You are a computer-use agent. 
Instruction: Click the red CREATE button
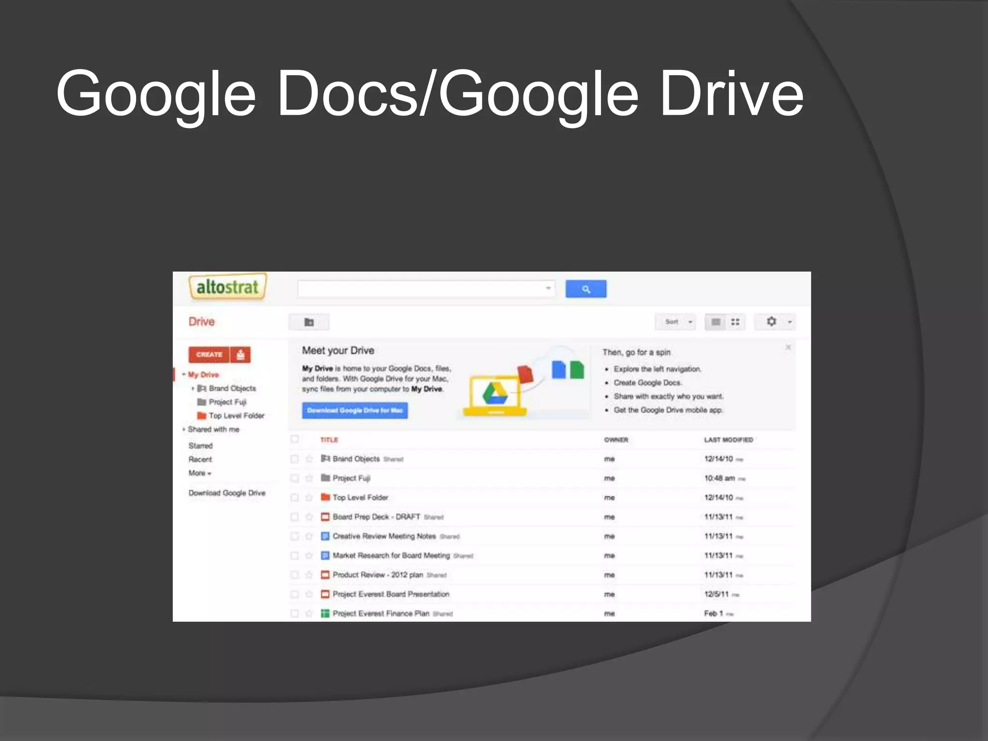click(x=209, y=355)
